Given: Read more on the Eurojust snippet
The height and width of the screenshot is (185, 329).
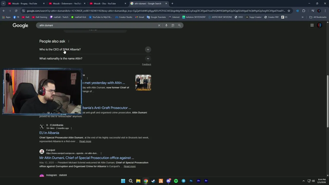Looking at the screenshot, I should coord(130,166).
